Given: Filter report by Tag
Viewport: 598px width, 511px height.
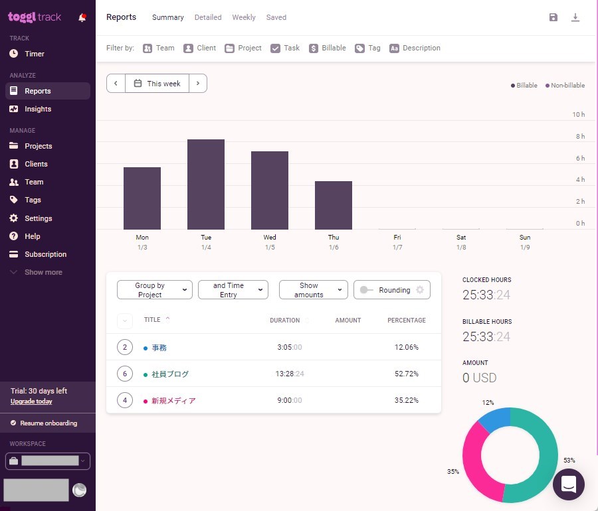Looking at the screenshot, I should 367,48.
